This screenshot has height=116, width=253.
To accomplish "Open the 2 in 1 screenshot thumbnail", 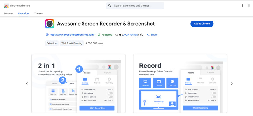I will (x=78, y=83).
